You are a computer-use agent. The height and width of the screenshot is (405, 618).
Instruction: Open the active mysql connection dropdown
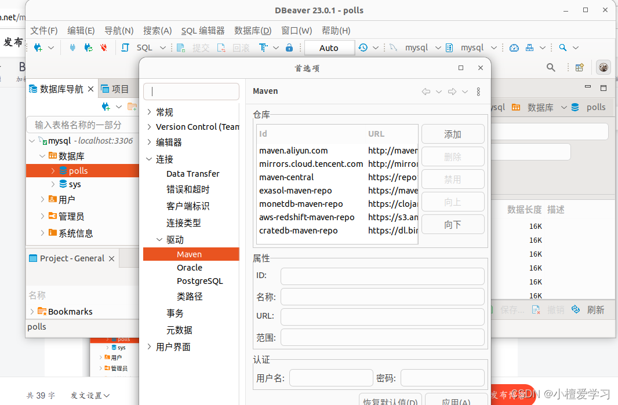438,48
